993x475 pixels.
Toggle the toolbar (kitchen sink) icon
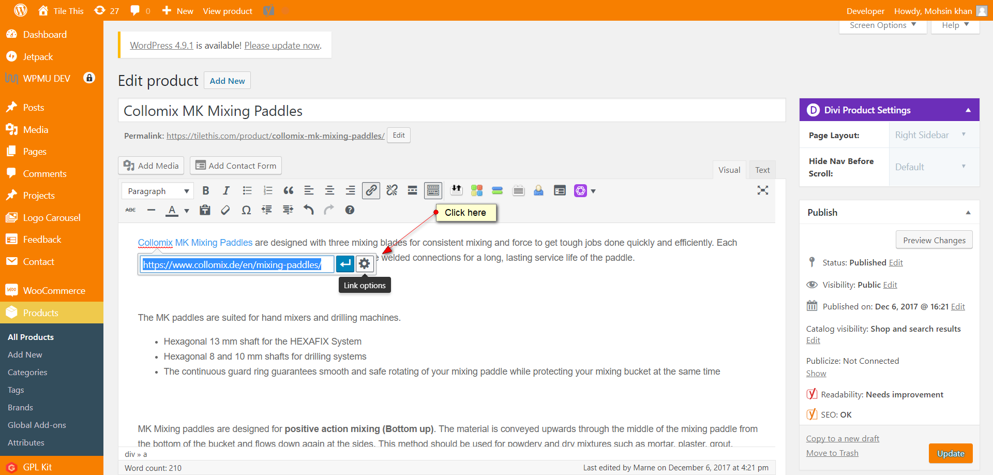(433, 190)
